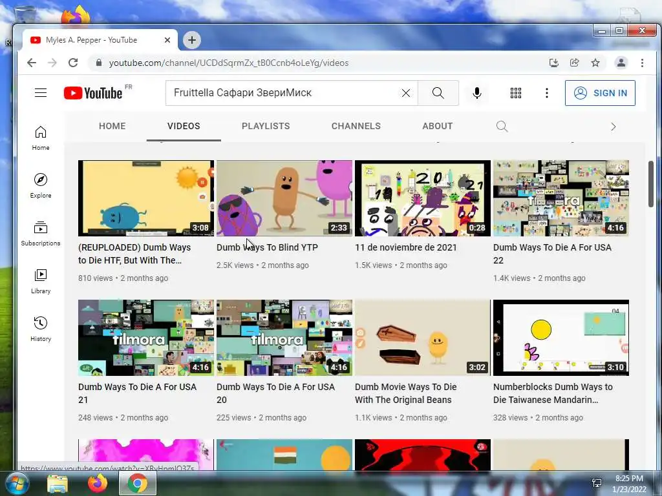Open Subscriptions in sidebar
Screen dimensions: 662x496
point(41,234)
